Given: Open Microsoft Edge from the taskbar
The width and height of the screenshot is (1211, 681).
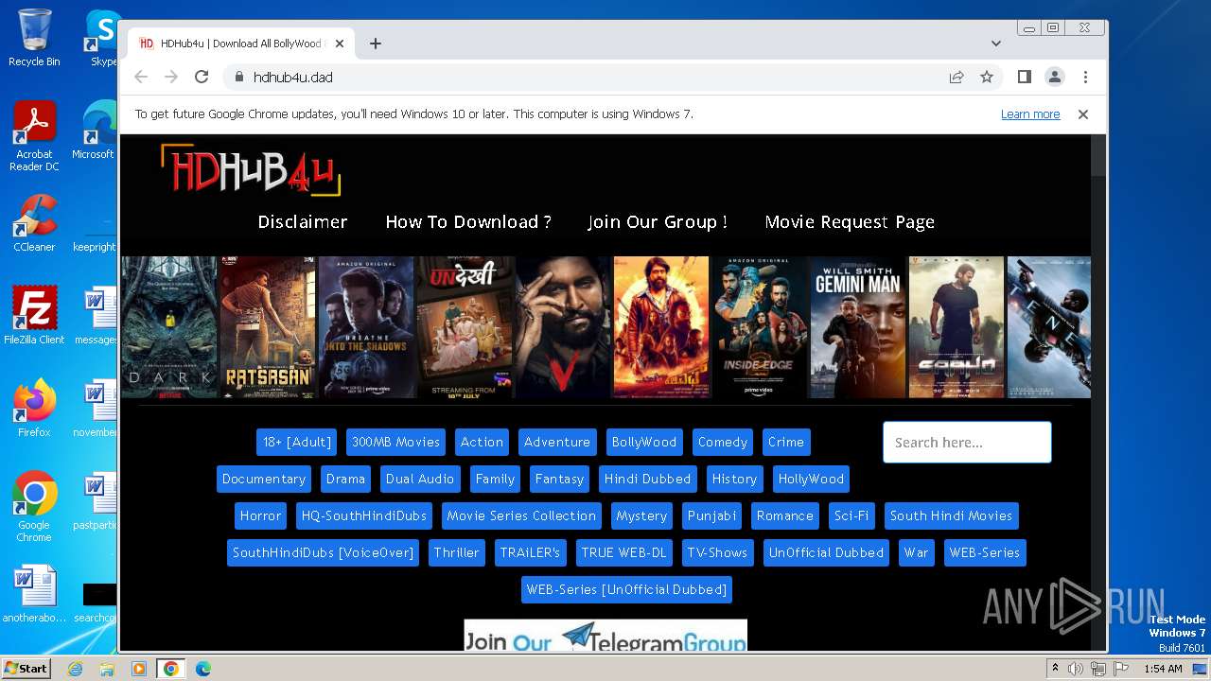Looking at the screenshot, I should tap(202, 669).
